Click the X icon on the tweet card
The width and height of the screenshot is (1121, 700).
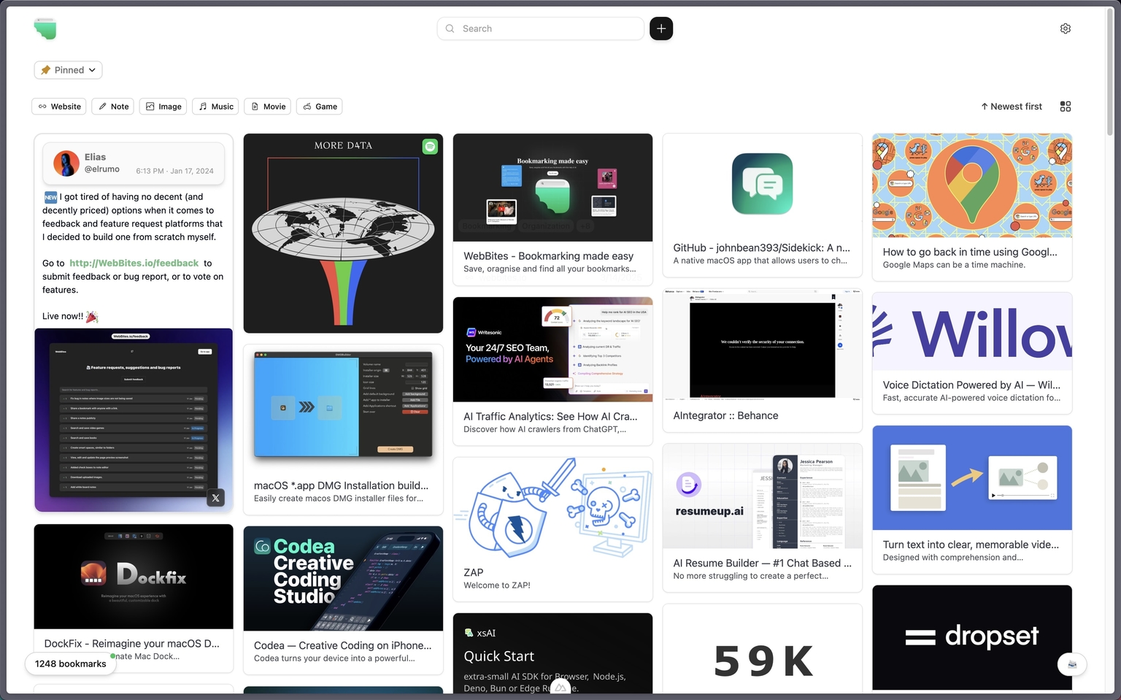pos(215,499)
